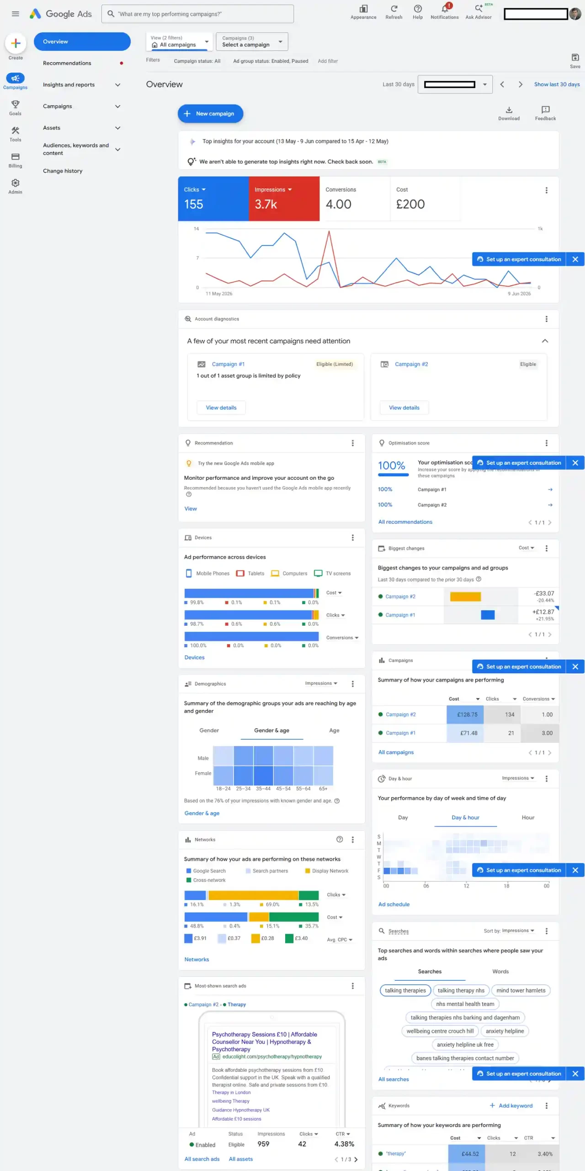This screenshot has height=1171, width=585.
Task: Open Goals in sidebar
Action: coord(15,108)
